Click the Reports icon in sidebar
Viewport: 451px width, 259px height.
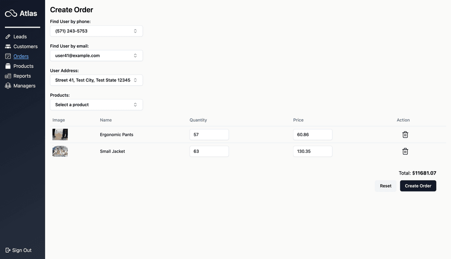click(x=8, y=76)
